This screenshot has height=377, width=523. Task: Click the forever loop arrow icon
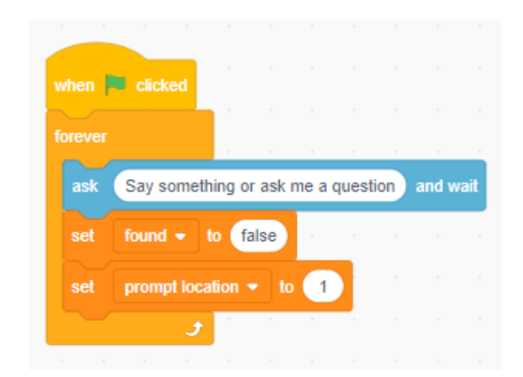(x=194, y=329)
